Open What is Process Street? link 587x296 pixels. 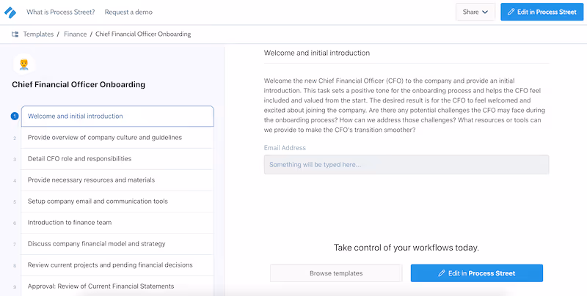coord(61,12)
